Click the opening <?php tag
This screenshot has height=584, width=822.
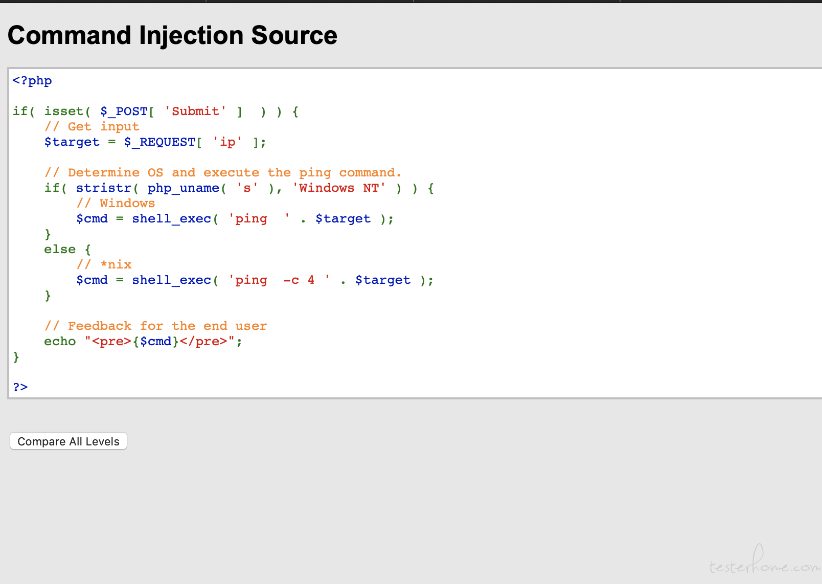click(32, 81)
